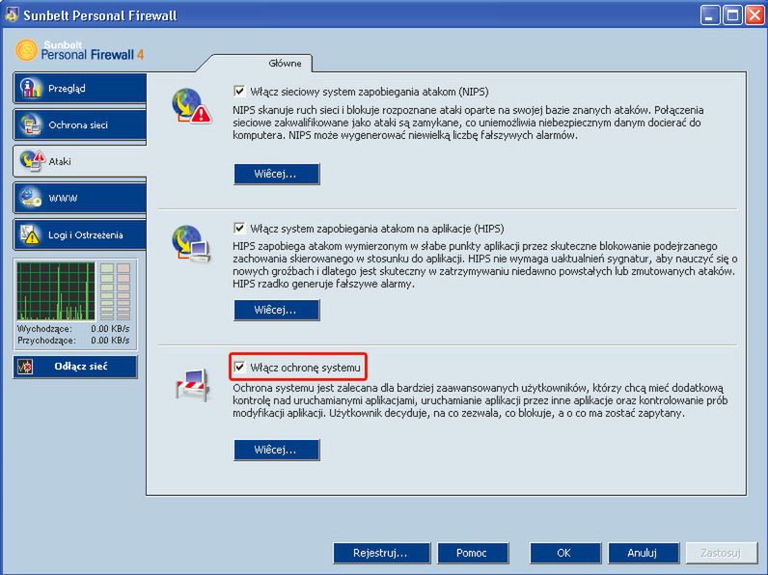
Task: Click the Rejestruj... button
Action: tap(381, 553)
